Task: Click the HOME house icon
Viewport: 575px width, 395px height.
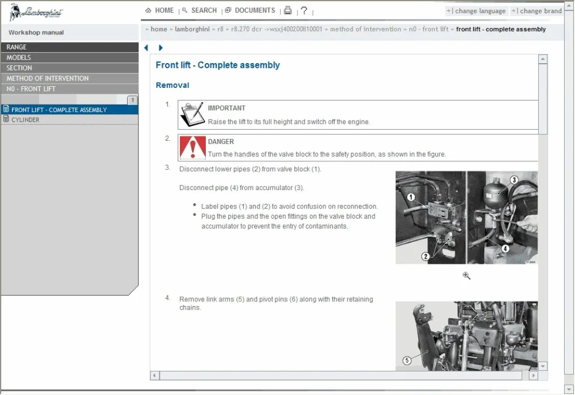Action: [148, 10]
